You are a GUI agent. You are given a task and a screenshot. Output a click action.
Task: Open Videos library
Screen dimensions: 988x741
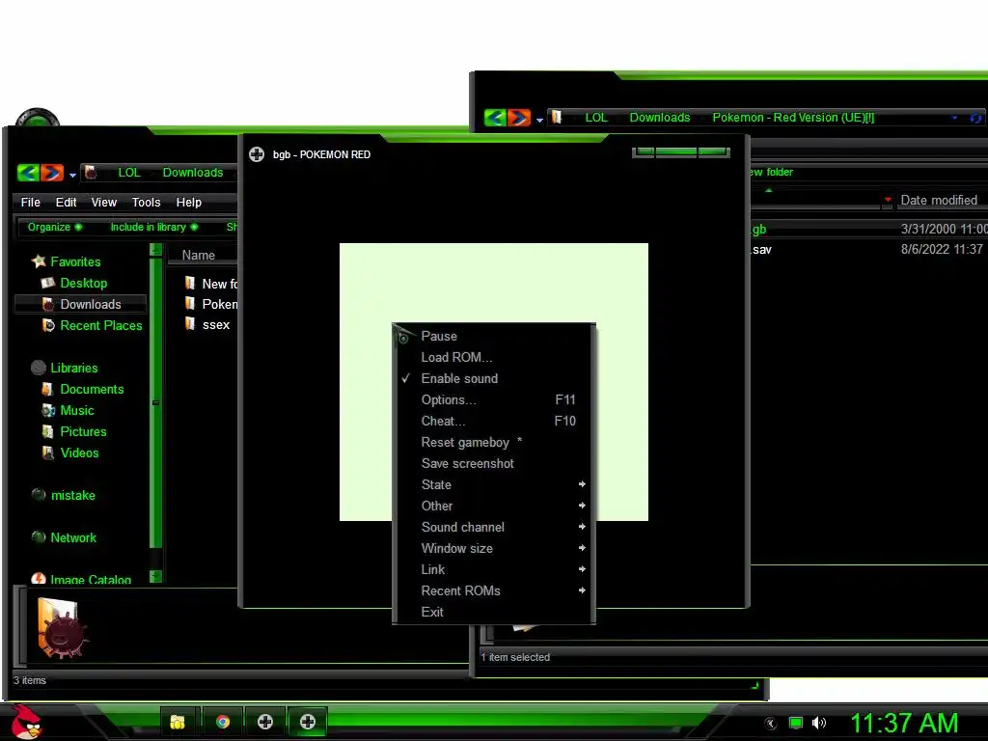[x=79, y=453]
